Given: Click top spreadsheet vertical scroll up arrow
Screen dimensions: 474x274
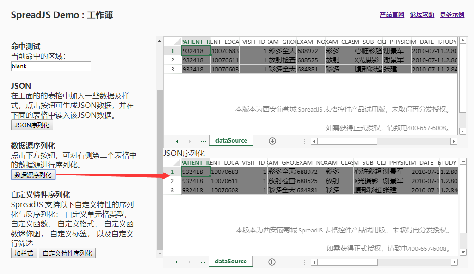Looking at the screenshot, I should tap(462, 40).
